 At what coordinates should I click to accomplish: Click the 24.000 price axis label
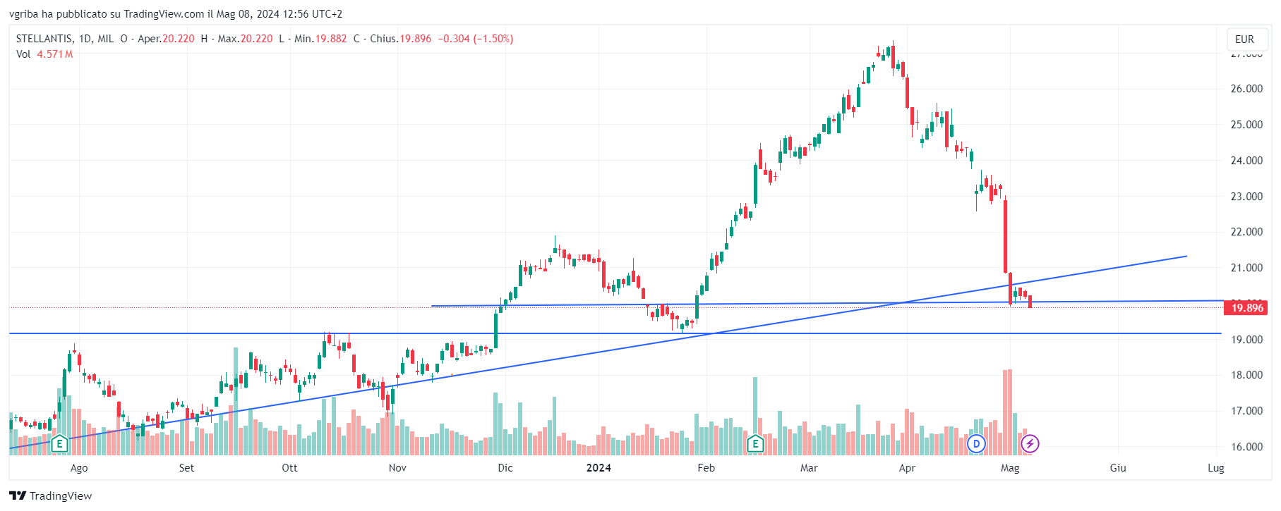pyautogui.click(x=1246, y=161)
